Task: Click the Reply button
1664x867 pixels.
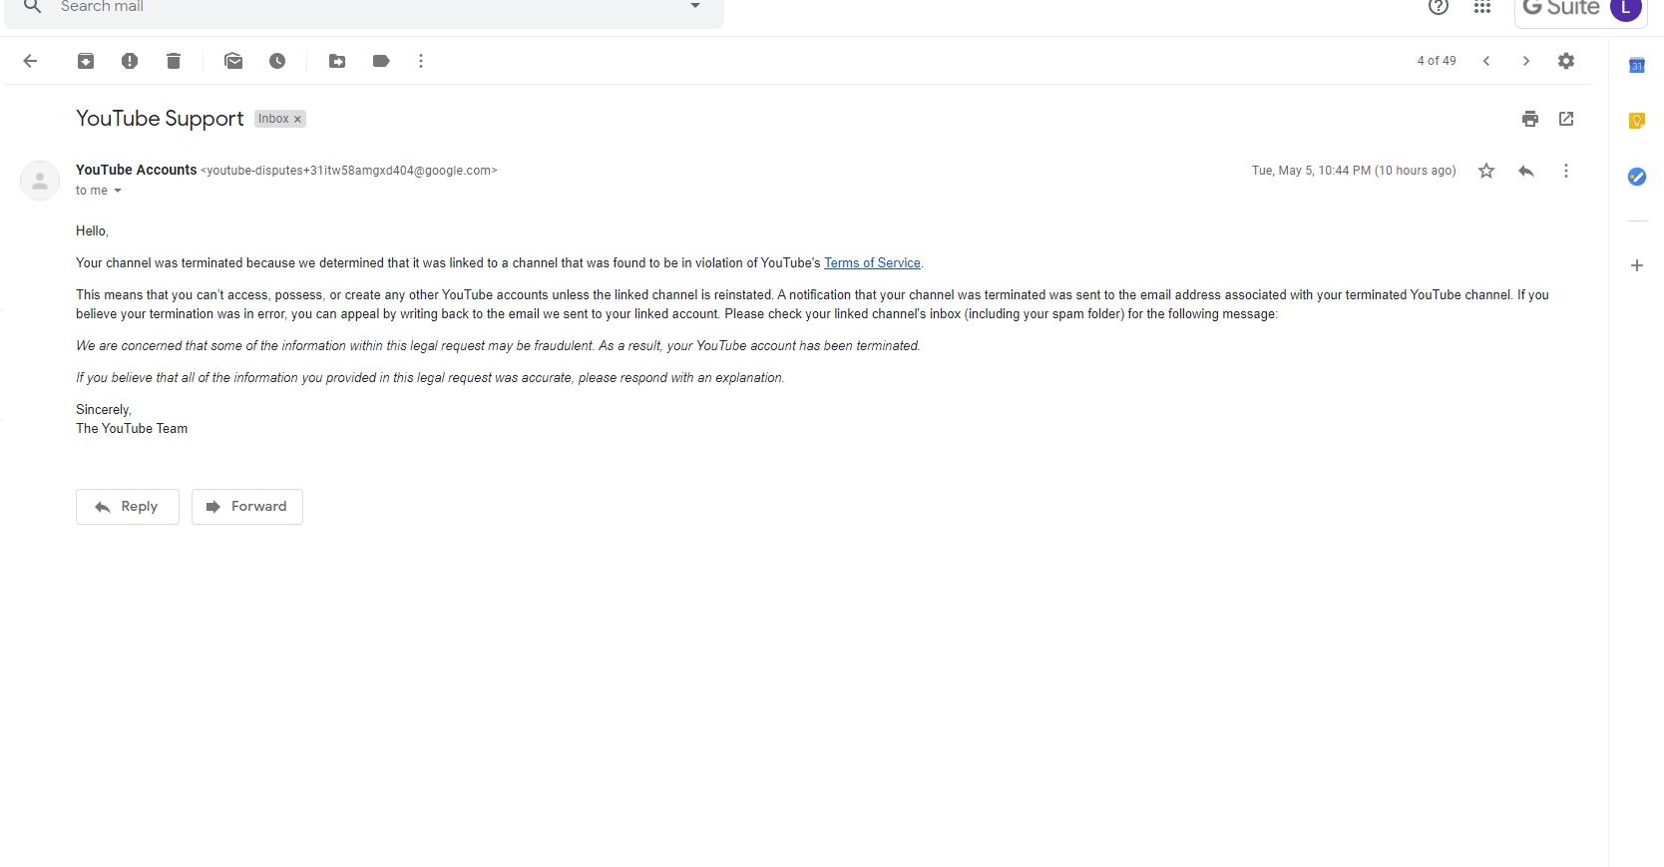Action: 128,507
